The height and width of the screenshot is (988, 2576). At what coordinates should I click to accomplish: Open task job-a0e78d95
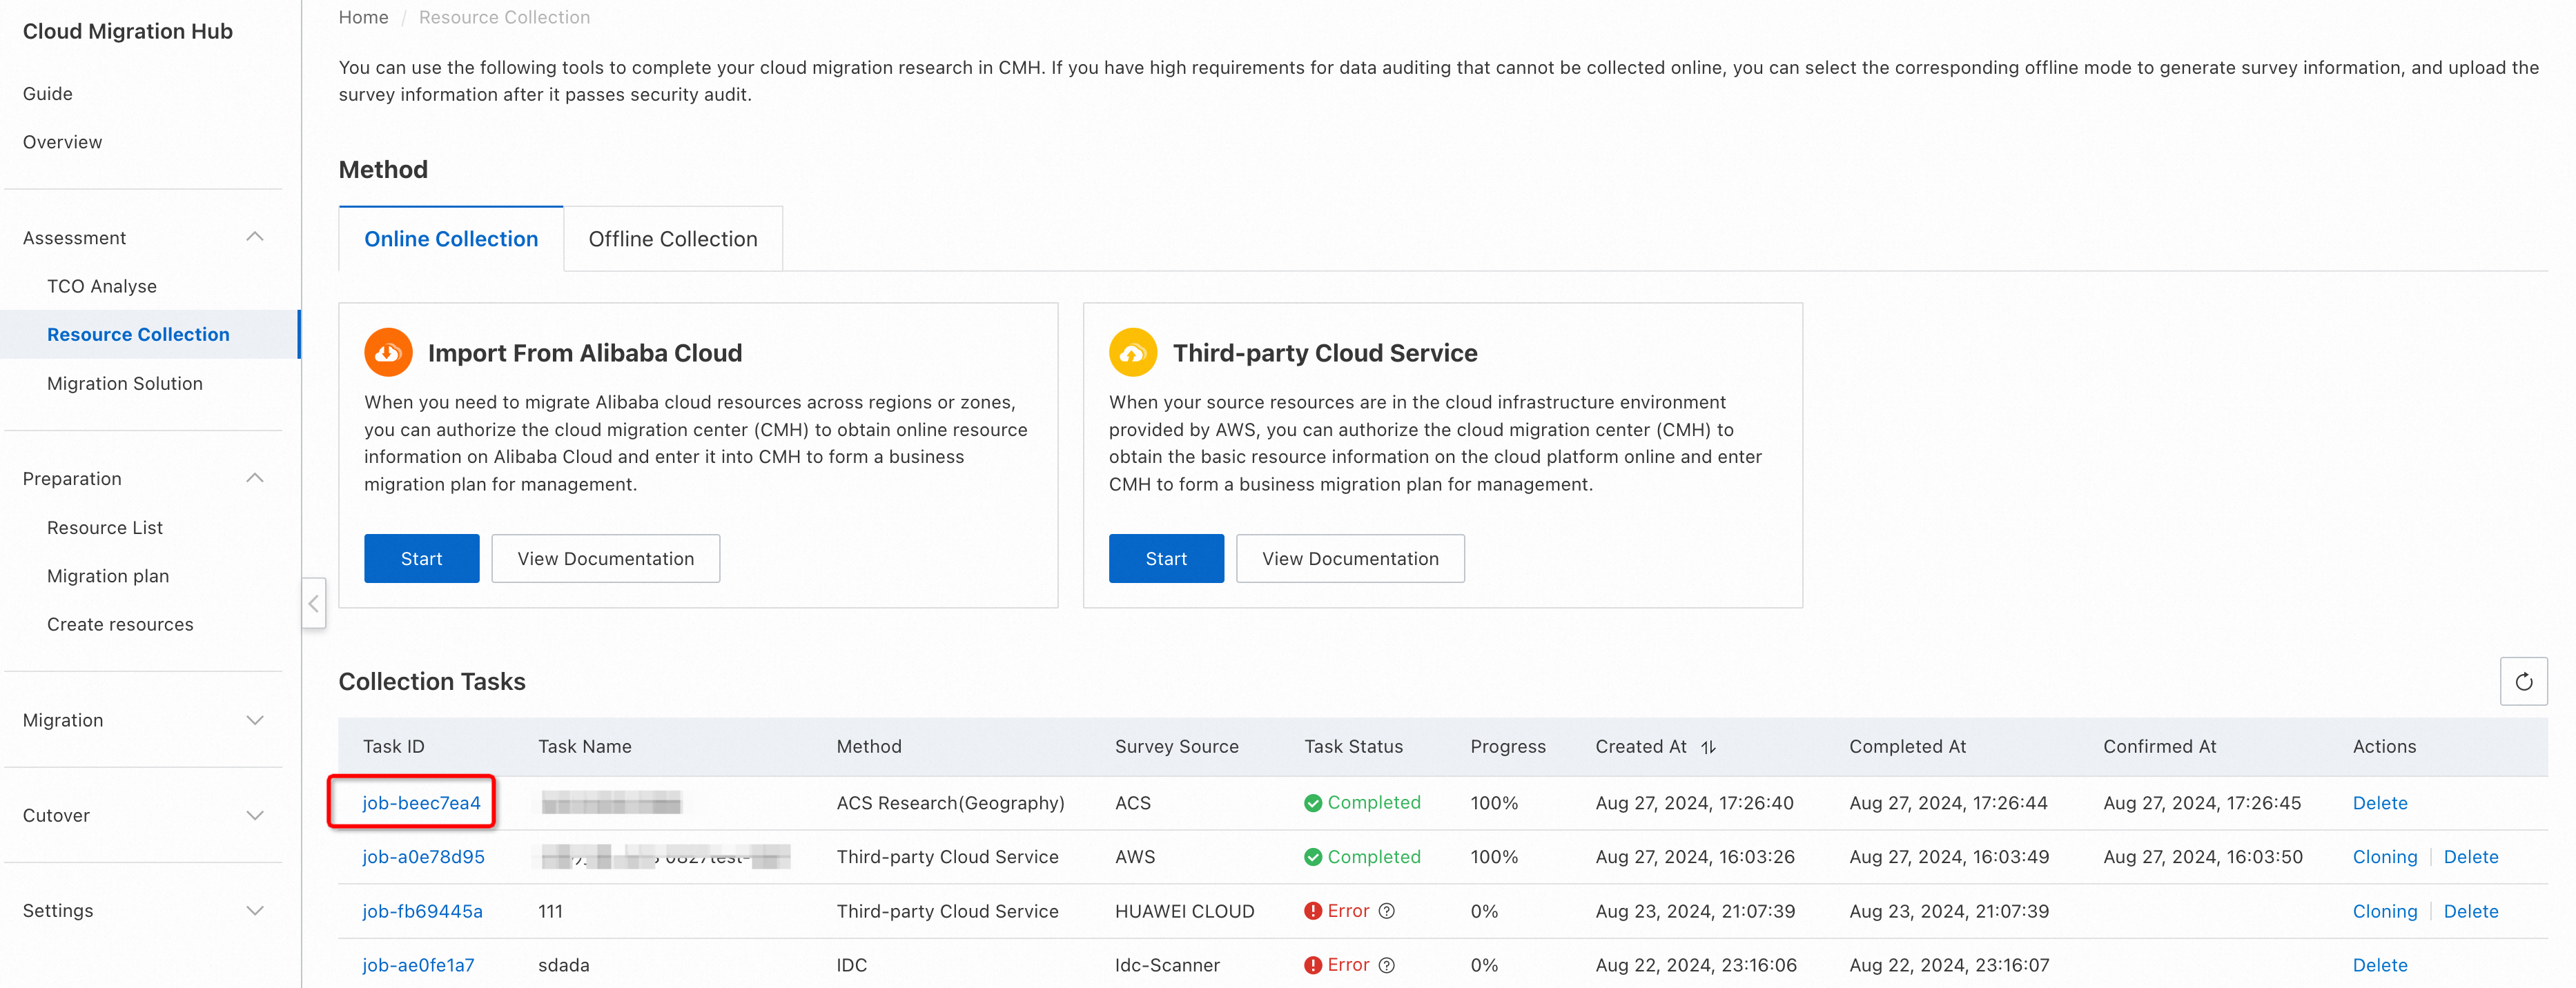pos(423,857)
